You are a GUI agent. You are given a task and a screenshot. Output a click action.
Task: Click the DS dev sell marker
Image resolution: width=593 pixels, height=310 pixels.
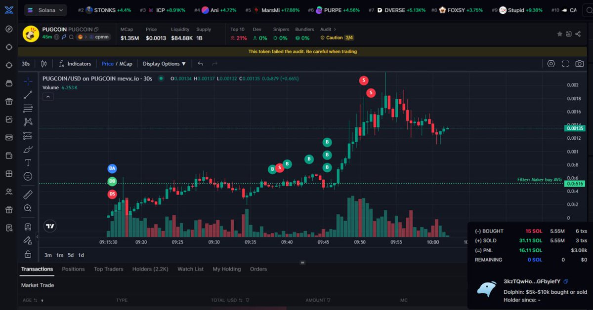[112, 194]
